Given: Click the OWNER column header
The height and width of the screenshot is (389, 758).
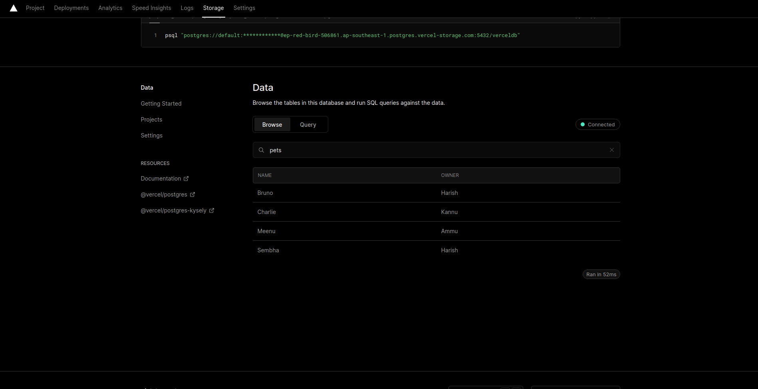Looking at the screenshot, I should [x=450, y=175].
